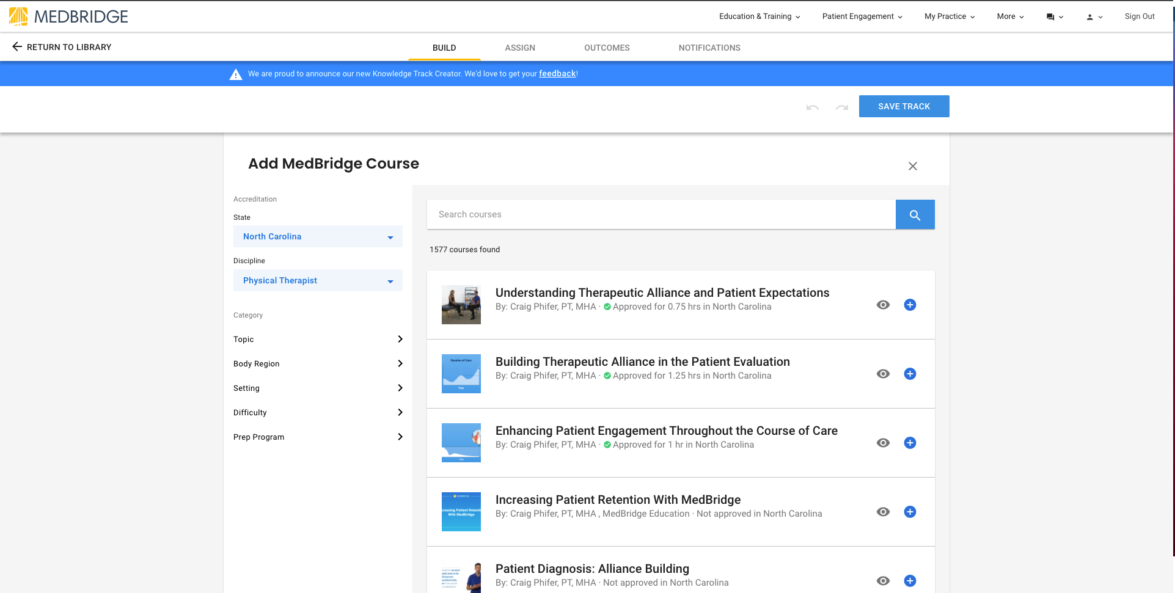
Task: Open Understanding Therapeutic Alliance and Patient Expectations title
Action: click(662, 293)
